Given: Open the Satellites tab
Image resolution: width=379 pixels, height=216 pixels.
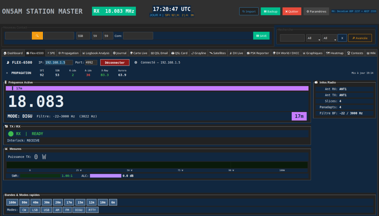Looking at the screenshot, I should point(218,53).
